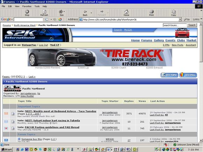Viewport: 203px width, 152px height.
Task: Open the Back history dropdown arrow
Action: coord(91,13)
